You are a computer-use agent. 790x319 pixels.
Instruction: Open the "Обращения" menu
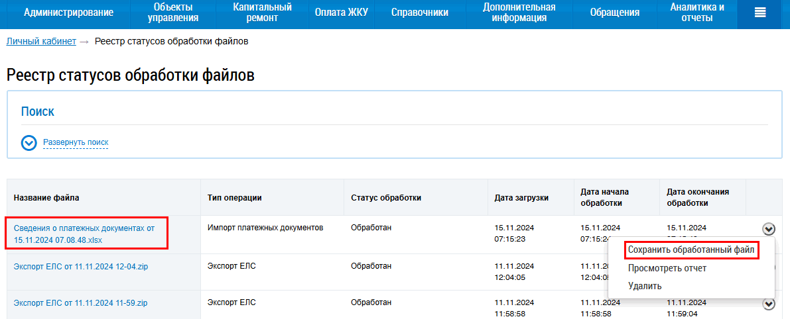(614, 13)
